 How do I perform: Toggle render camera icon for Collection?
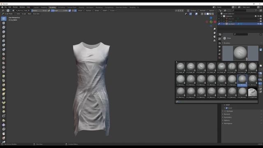(x=261, y=16)
